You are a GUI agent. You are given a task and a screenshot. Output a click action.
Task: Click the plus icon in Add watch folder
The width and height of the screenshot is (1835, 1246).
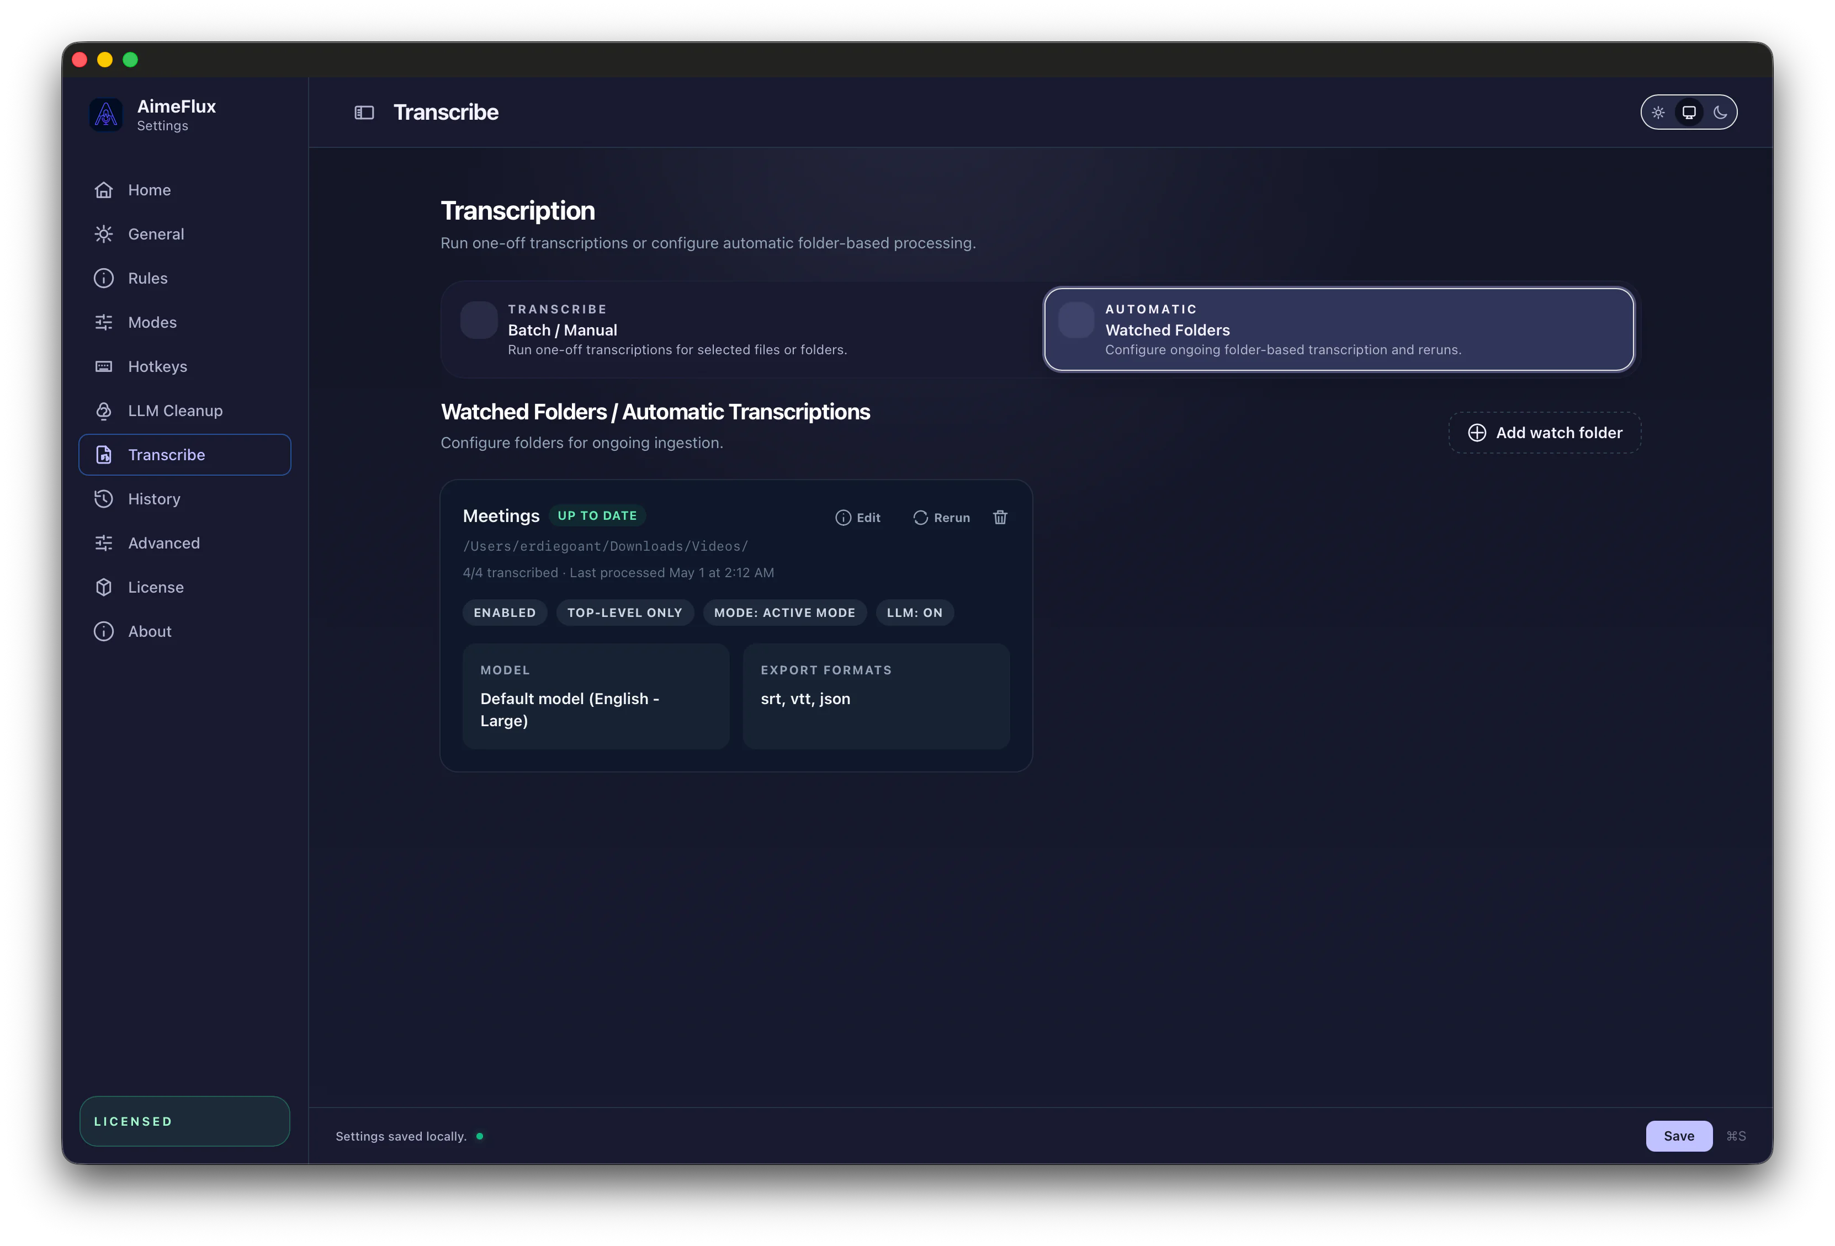1477,433
